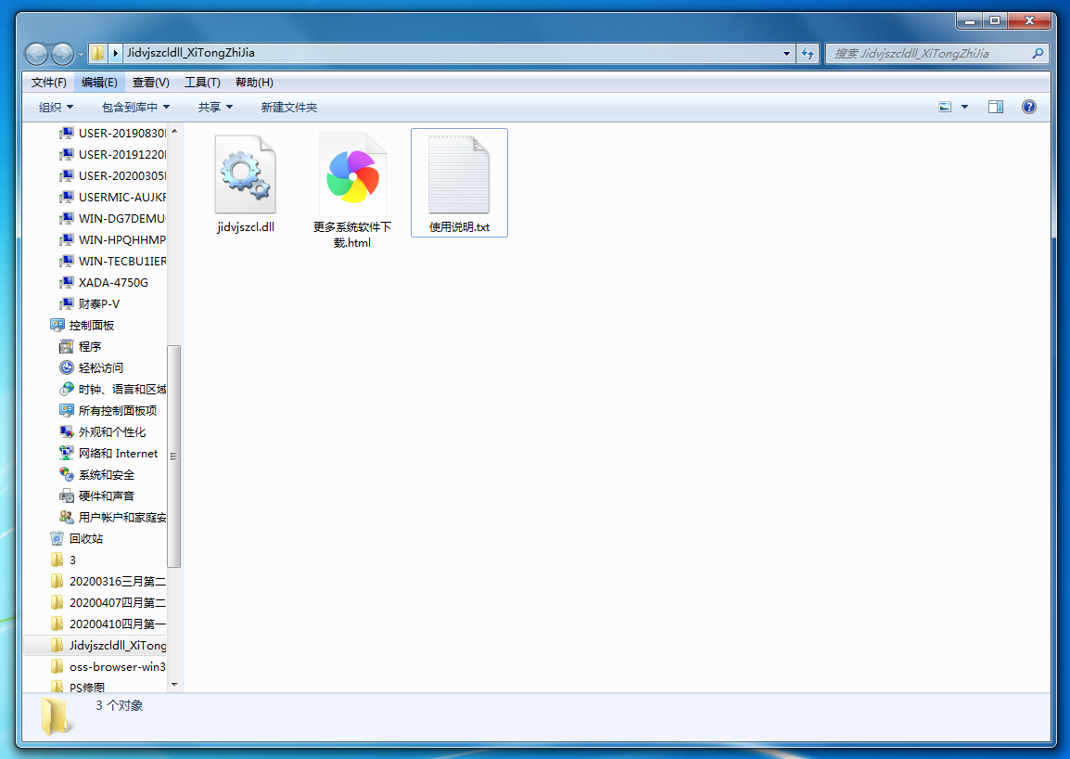Open the 文件(F) menu
The width and height of the screenshot is (1070, 759).
pos(48,82)
